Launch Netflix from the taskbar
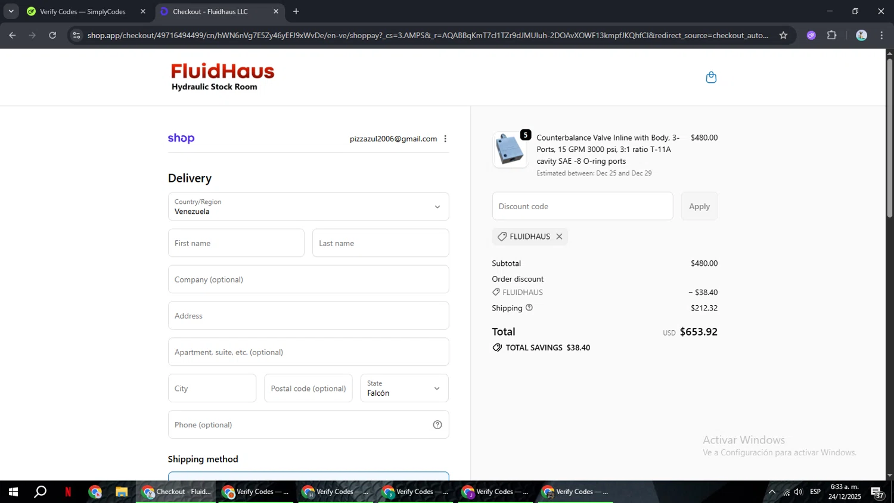 coord(68,492)
